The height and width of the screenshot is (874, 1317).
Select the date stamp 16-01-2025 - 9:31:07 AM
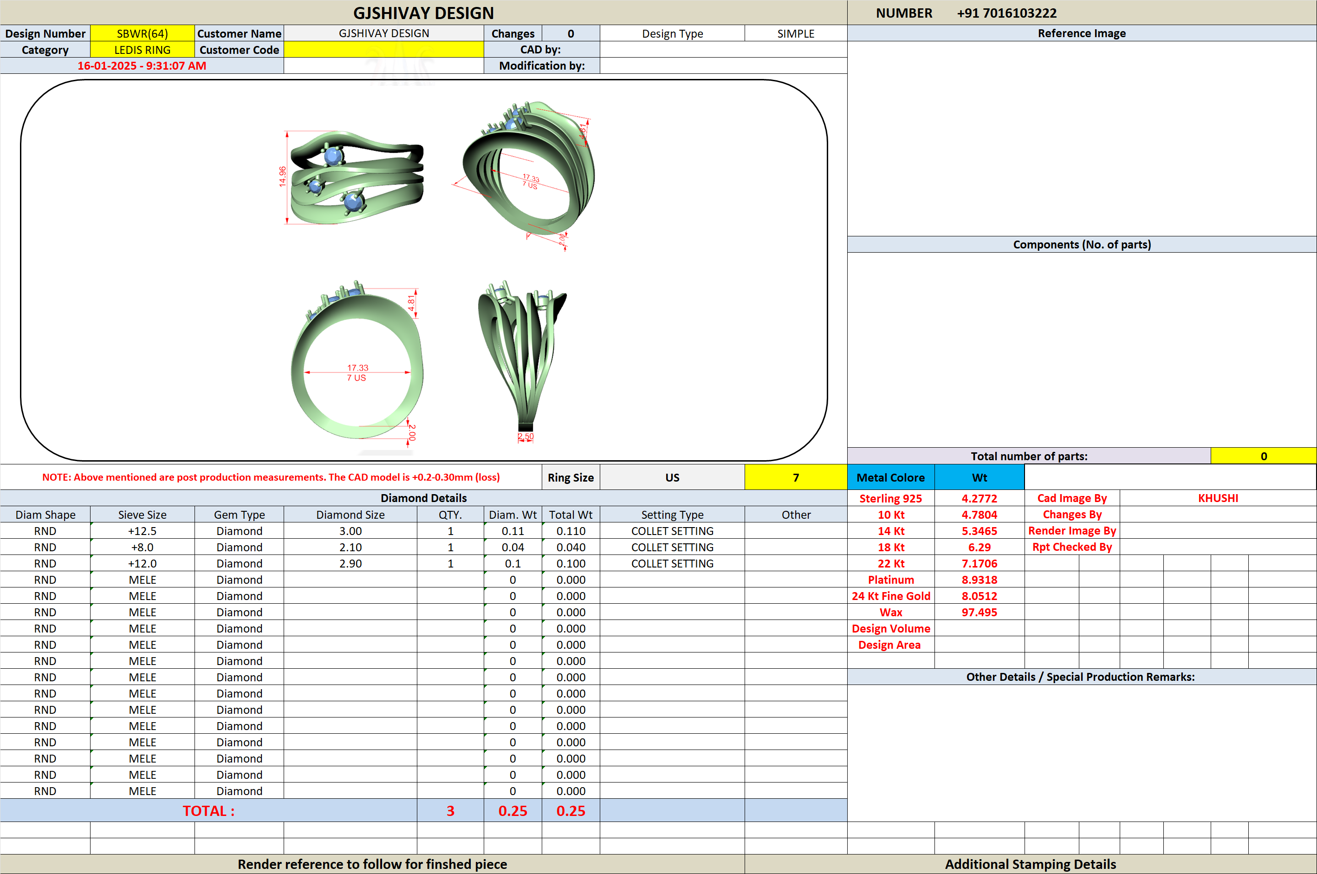point(142,66)
